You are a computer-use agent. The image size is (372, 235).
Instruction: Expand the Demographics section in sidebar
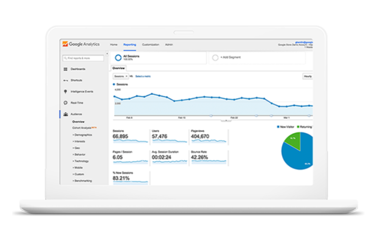[83, 135]
